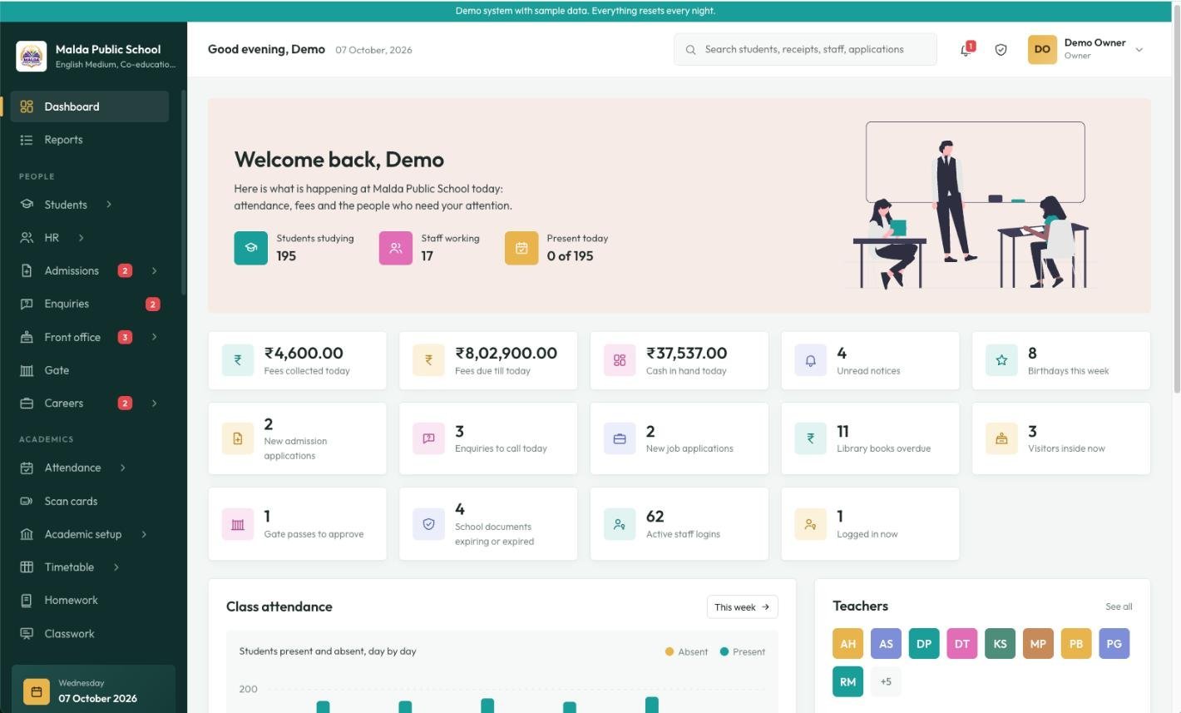
Task: Click the Staff working people icon
Action: [396, 248]
